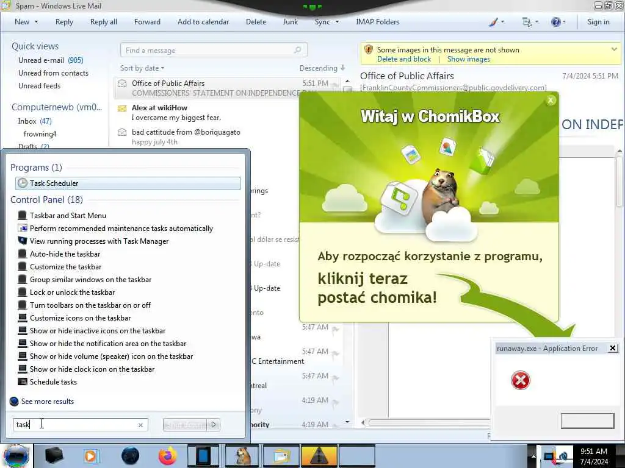Open Firefox from the taskbar

click(x=168, y=456)
